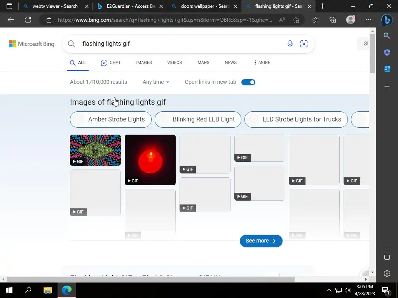Open sidebar settings gear icon
This screenshot has height=298, width=398.
(x=387, y=274)
